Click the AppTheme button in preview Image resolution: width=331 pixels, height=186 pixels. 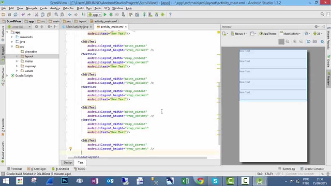268,34
